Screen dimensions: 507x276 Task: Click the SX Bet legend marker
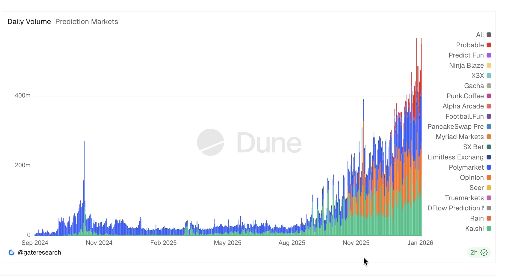point(489,147)
